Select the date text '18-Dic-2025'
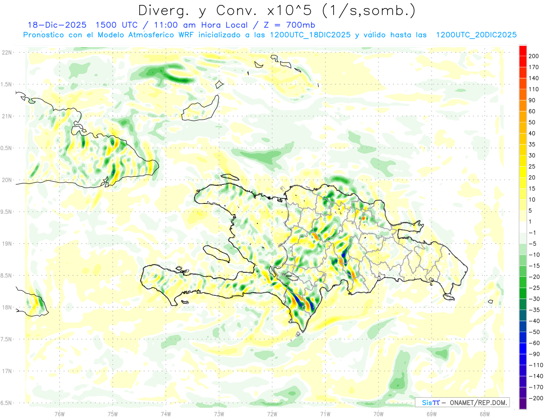Viewport: 544px width, 420px height. coord(57,25)
